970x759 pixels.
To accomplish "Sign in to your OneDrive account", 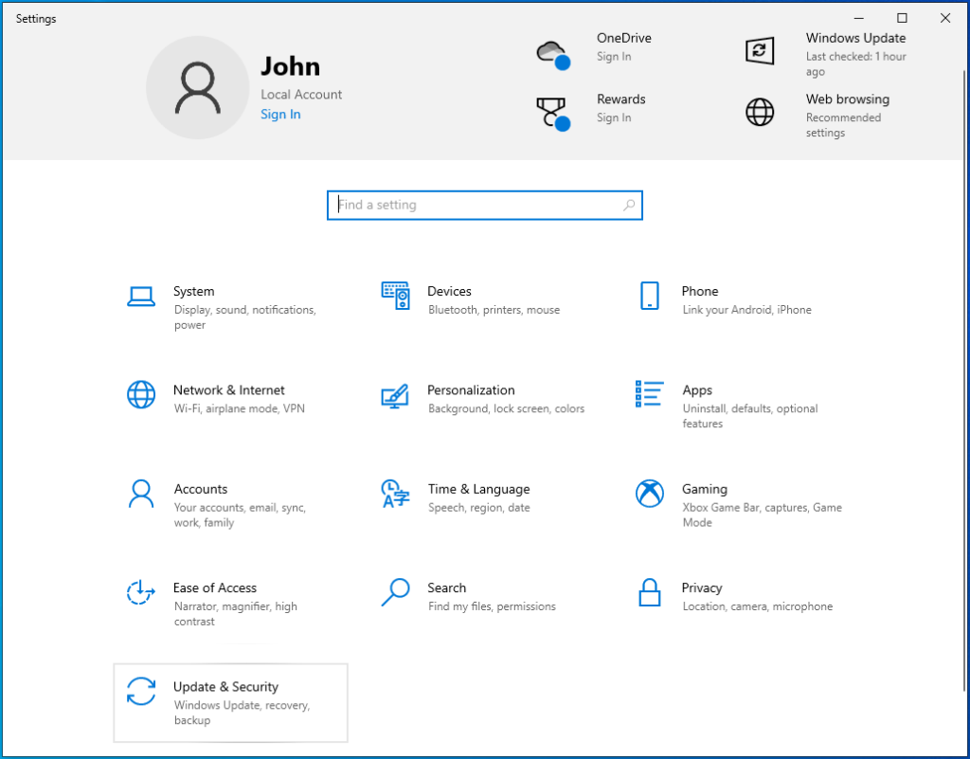I will [x=608, y=57].
